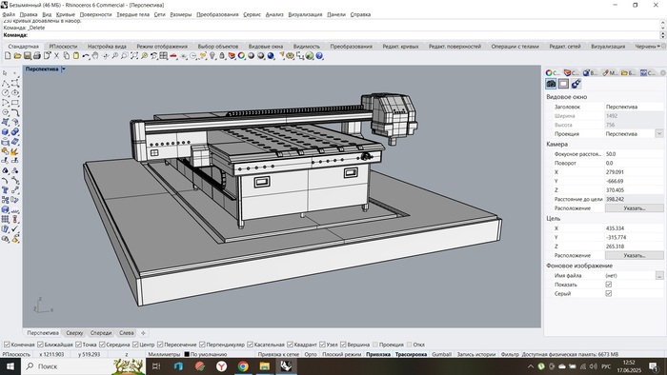Image resolution: width=667 pixels, height=375 pixels.
Task: Toggle the Пересечение osnap checkbox
Action: point(160,345)
